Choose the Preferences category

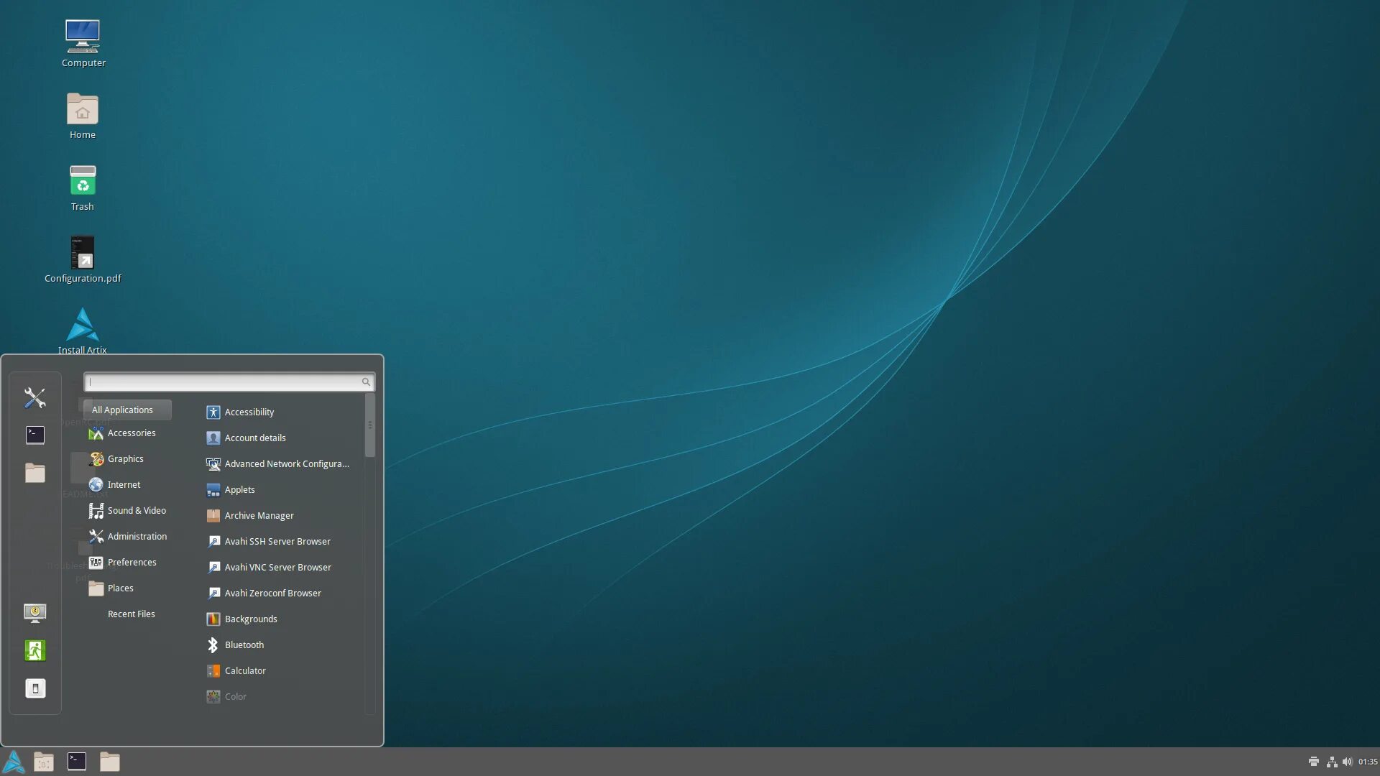[132, 563]
